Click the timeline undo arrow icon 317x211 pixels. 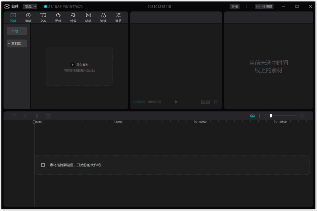point(15,116)
